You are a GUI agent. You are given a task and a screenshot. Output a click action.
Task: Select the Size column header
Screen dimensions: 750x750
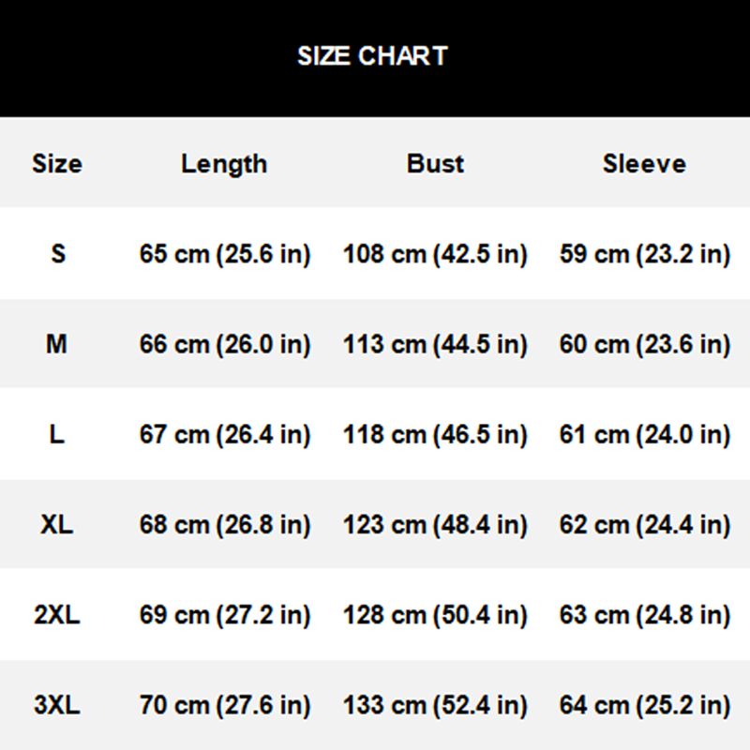click(57, 164)
